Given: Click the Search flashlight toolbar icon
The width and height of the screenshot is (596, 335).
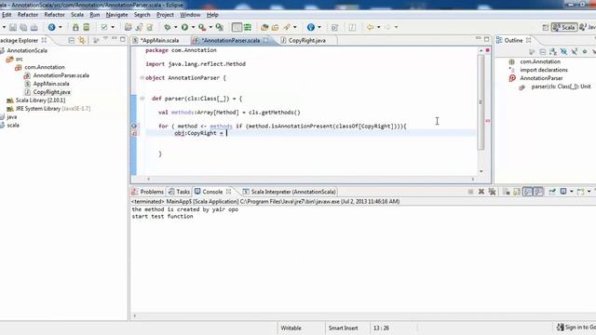Looking at the screenshot, I should coord(287,27).
